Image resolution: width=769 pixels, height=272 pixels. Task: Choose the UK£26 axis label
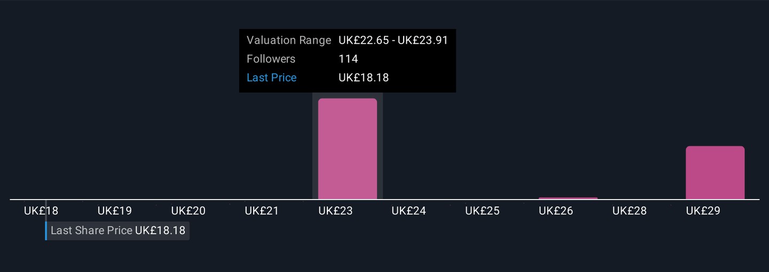[x=556, y=211]
